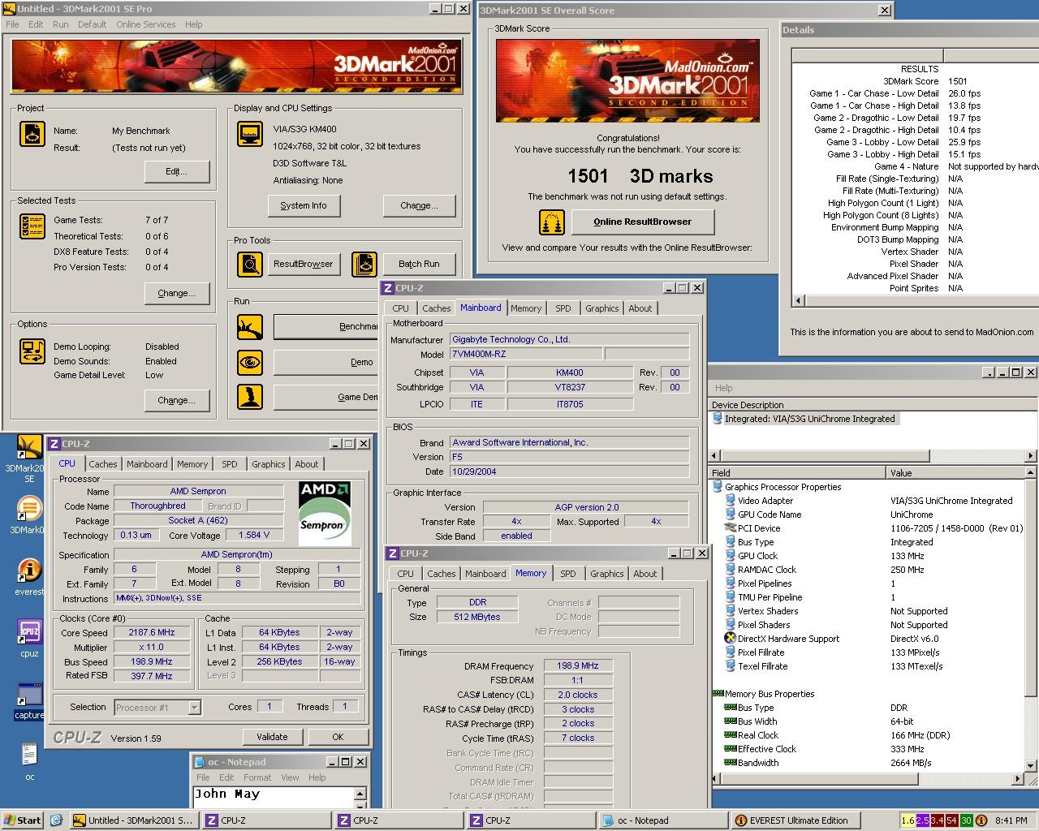Click the DRAM Frequency value field

tap(577, 665)
